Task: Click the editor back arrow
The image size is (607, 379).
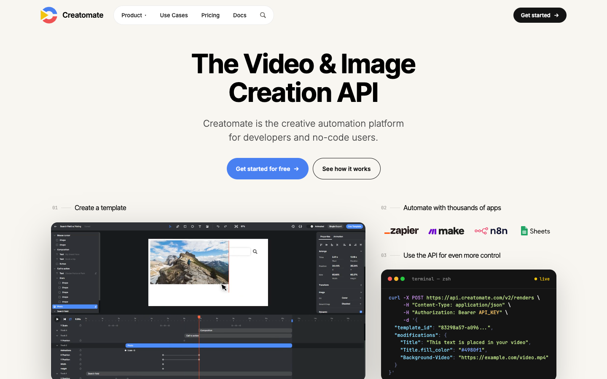Action: 55,227
